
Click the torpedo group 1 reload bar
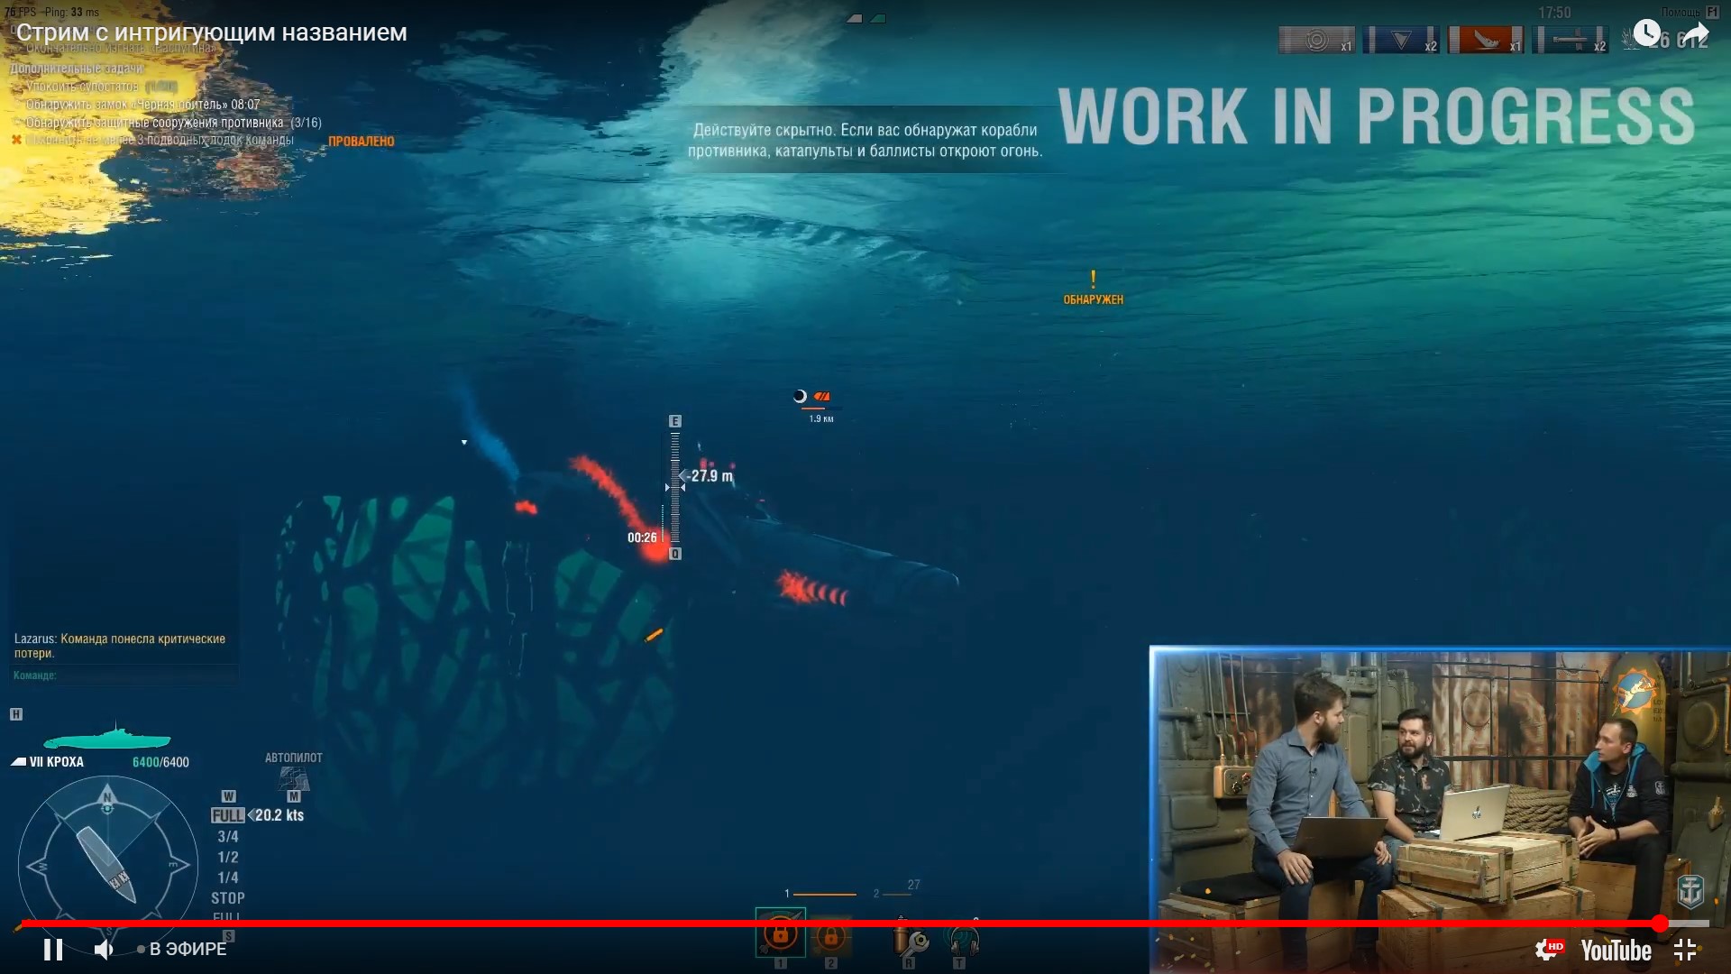[825, 895]
